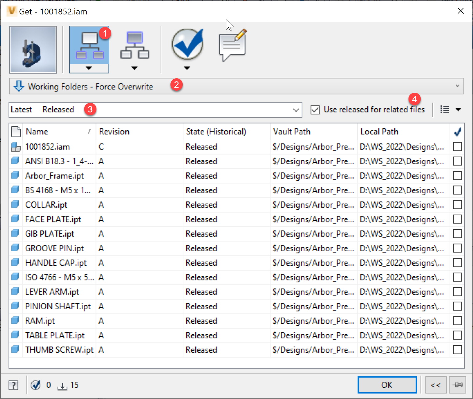Enable the checkbox for COLLAR.ipt
Image resolution: width=473 pixels, height=399 pixels.
tap(457, 205)
